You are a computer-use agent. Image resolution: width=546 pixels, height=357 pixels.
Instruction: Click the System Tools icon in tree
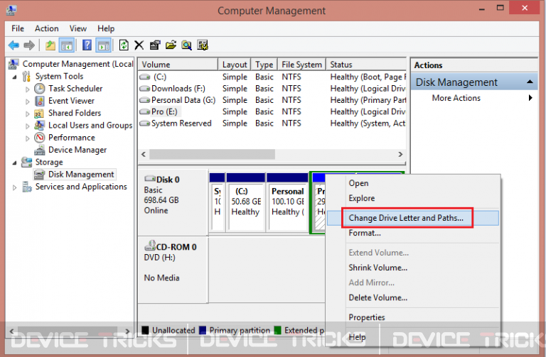point(26,76)
